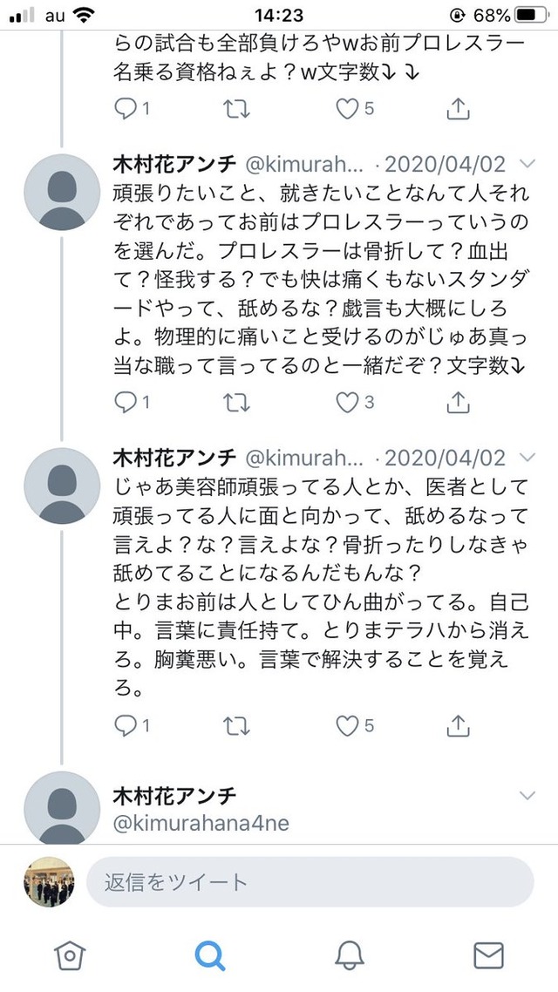Viewport: 558px width, 992px height.
Task: Open the Search tab in the bottom bar
Action: pyautogui.click(x=209, y=955)
